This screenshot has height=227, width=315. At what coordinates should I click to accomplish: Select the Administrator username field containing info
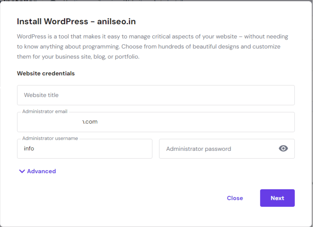point(85,149)
